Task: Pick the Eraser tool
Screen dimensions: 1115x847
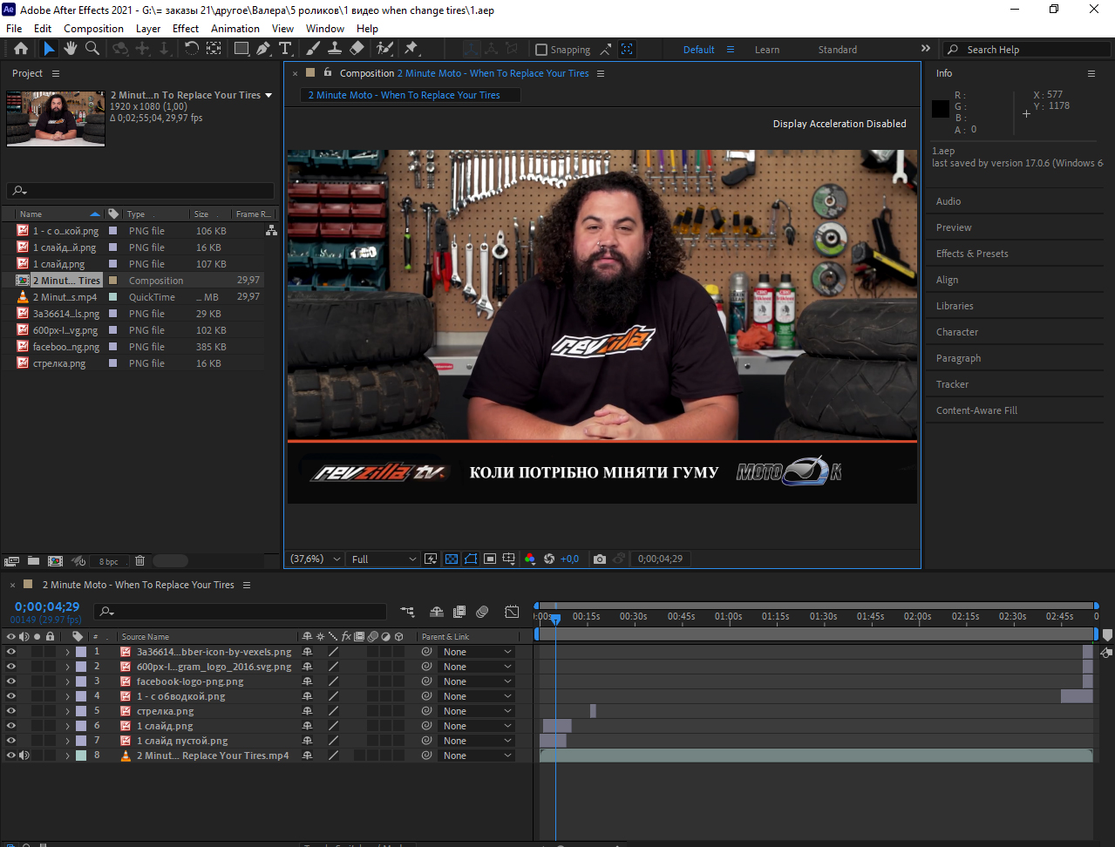Action: 357,49
